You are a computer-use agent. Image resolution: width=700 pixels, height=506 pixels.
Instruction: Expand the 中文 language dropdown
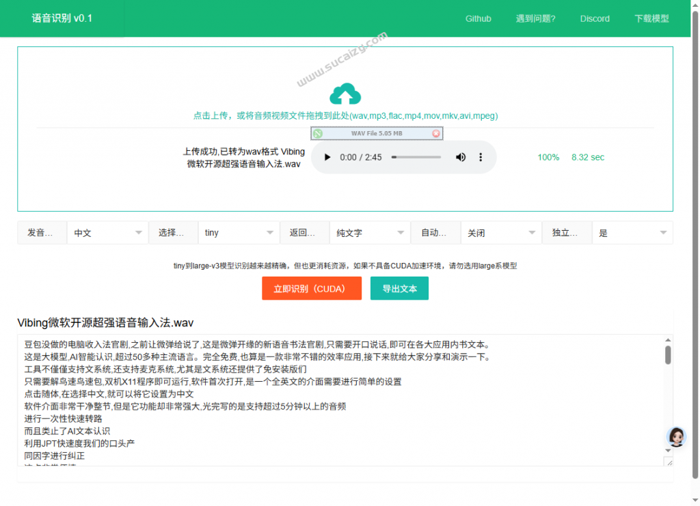click(107, 233)
